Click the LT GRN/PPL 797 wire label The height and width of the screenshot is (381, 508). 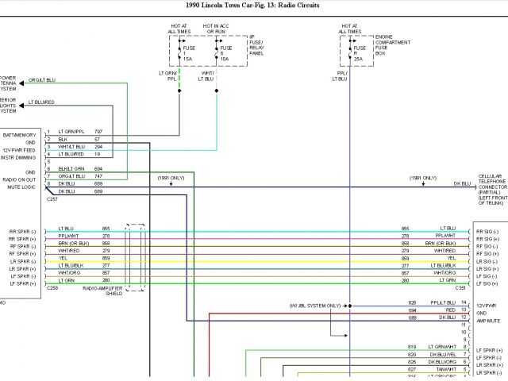[79, 131]
